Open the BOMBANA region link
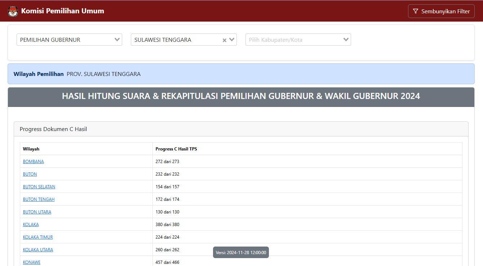 [33, 162]
